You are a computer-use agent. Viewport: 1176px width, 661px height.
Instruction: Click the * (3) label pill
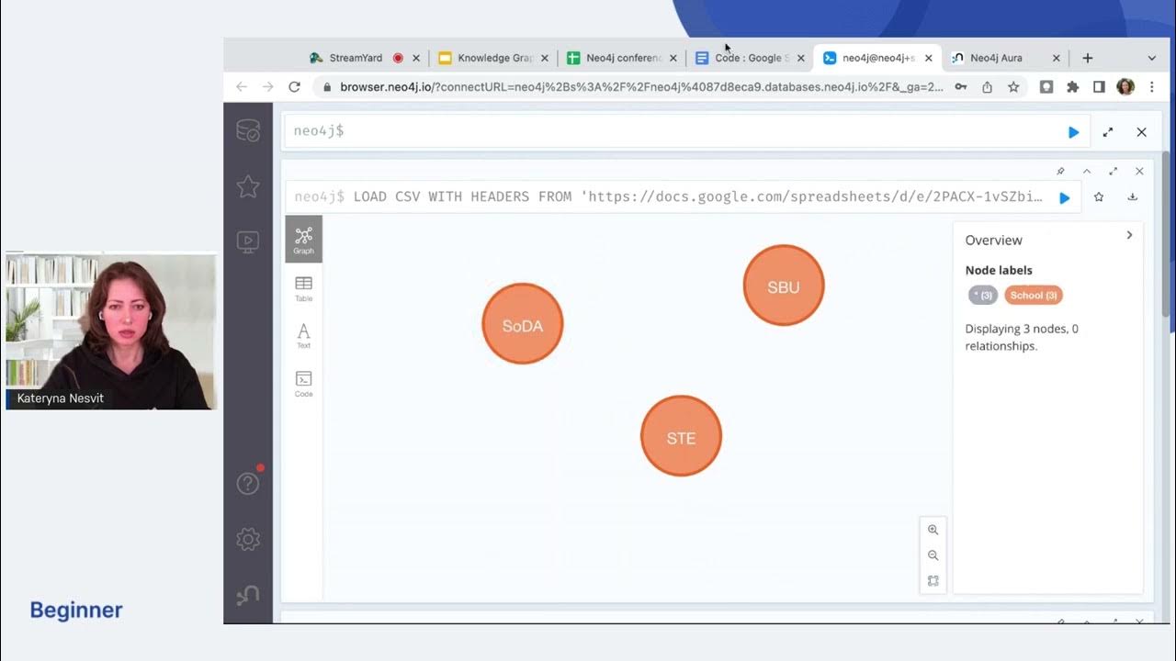(x=983, y=295)
